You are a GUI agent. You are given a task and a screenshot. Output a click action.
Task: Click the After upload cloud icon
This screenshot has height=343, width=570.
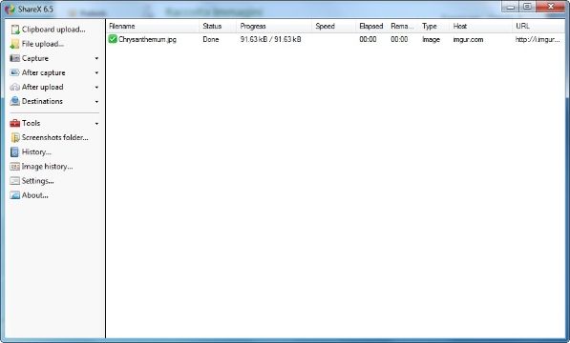(15, 87)
